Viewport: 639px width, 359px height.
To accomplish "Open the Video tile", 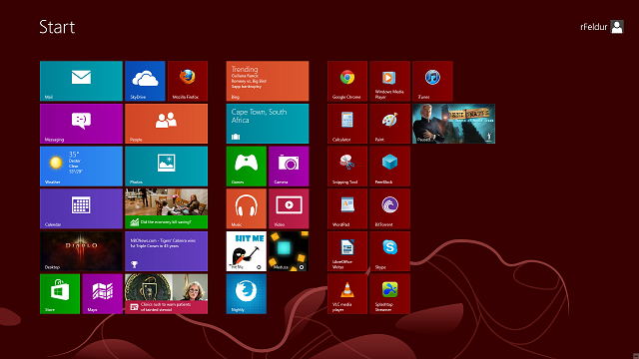I will tap(289, 208).
